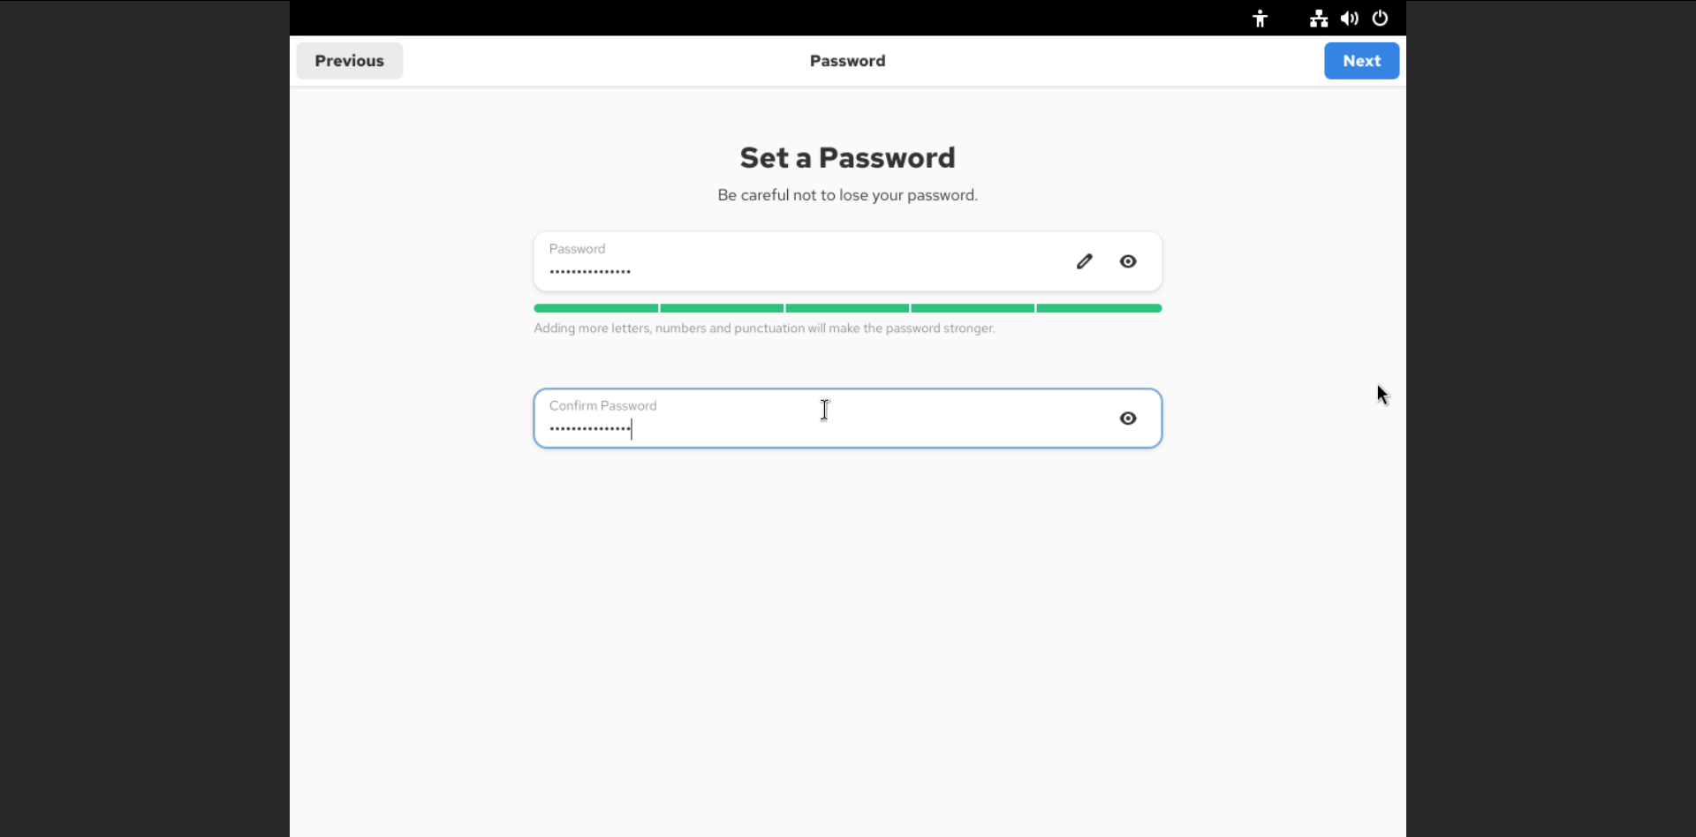
Task: Click the "Set a Password" heading
Action: (847, 158)
